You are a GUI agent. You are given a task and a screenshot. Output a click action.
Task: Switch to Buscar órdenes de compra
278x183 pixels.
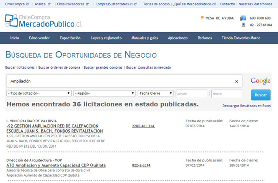(x=59, y=67)
